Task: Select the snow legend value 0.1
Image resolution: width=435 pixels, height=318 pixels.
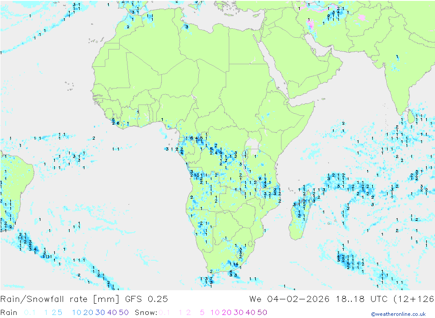Action: point(164,312)
